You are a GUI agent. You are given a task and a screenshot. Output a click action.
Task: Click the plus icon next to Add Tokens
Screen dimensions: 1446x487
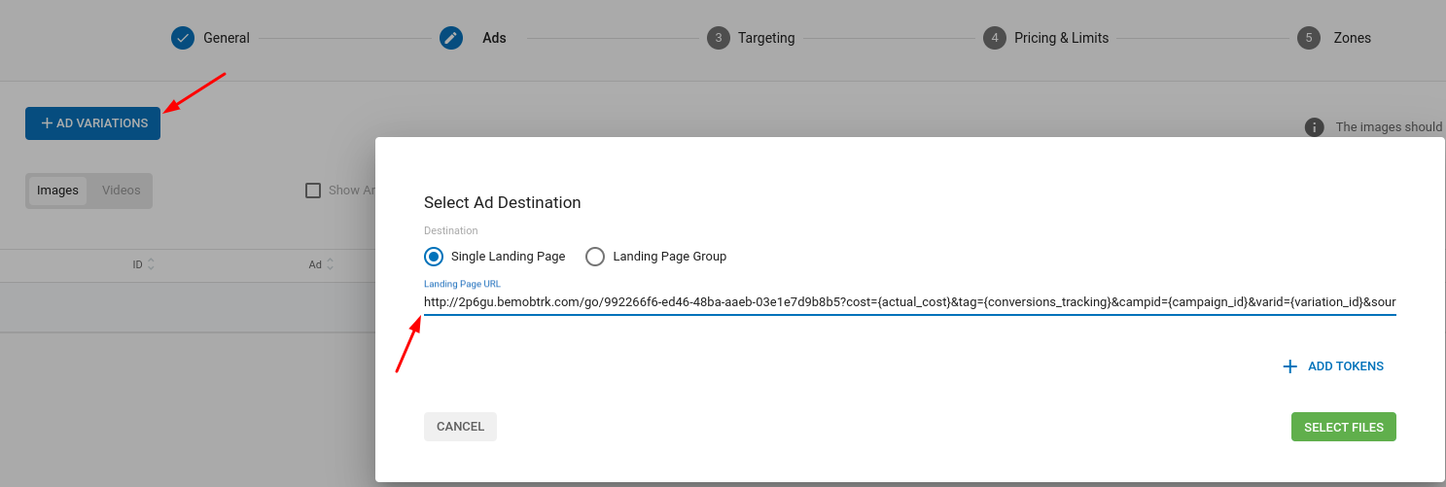click(x=1290, y=366)
